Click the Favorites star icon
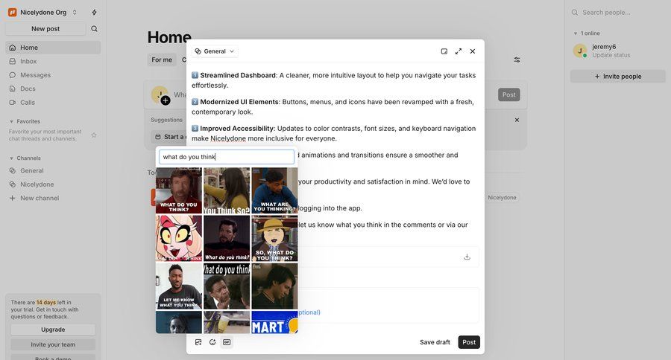The height and width of the screenshot is (360, 671). 94,135
